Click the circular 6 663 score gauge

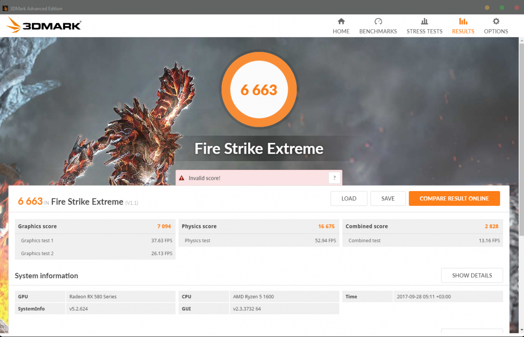click(x=259, y=90)
